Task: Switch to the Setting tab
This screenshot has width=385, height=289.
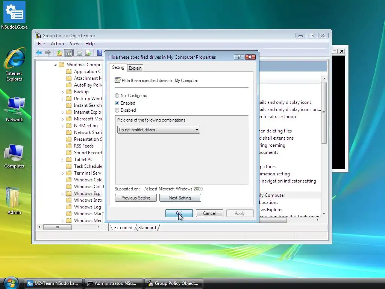Action: pyautogui.click(x=118, y=67)
